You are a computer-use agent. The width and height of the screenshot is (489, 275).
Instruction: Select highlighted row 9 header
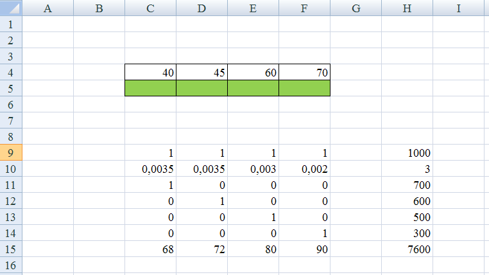coord(11,153)
